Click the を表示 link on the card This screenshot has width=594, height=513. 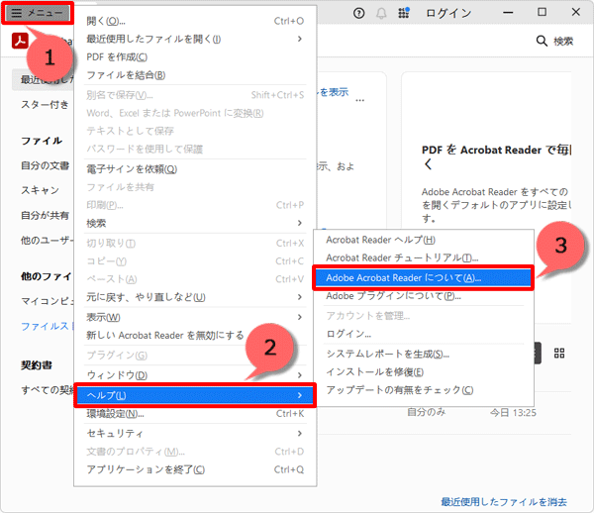click(x=334, y=92)
